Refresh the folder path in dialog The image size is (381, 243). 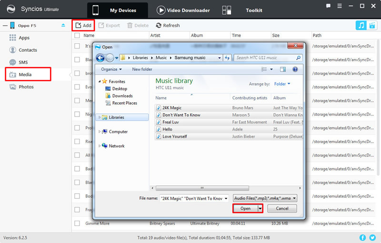pos(227,58)
